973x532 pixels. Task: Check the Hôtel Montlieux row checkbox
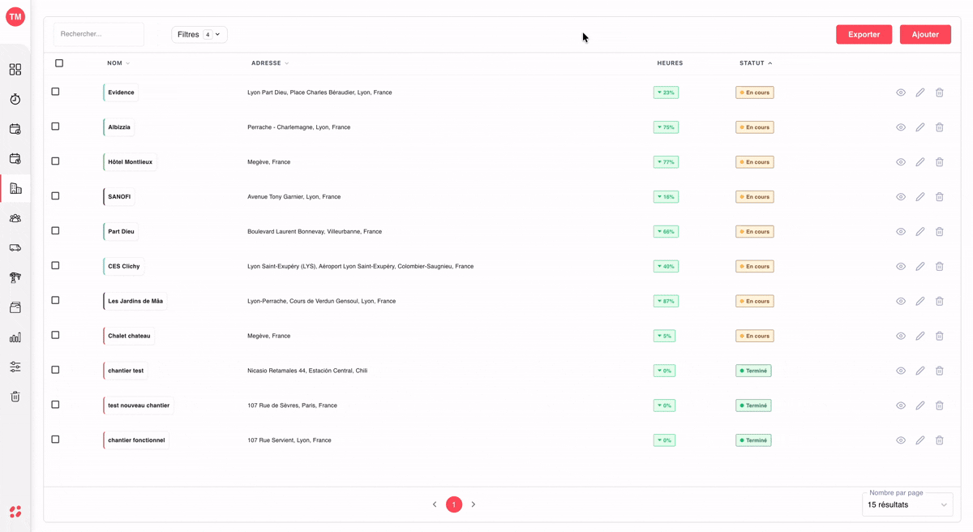[x=55, y=161]
